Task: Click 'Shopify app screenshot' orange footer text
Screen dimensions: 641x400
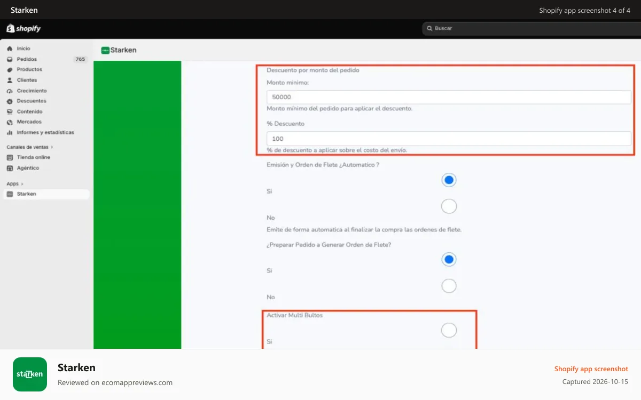Action: tap(591, 369)
